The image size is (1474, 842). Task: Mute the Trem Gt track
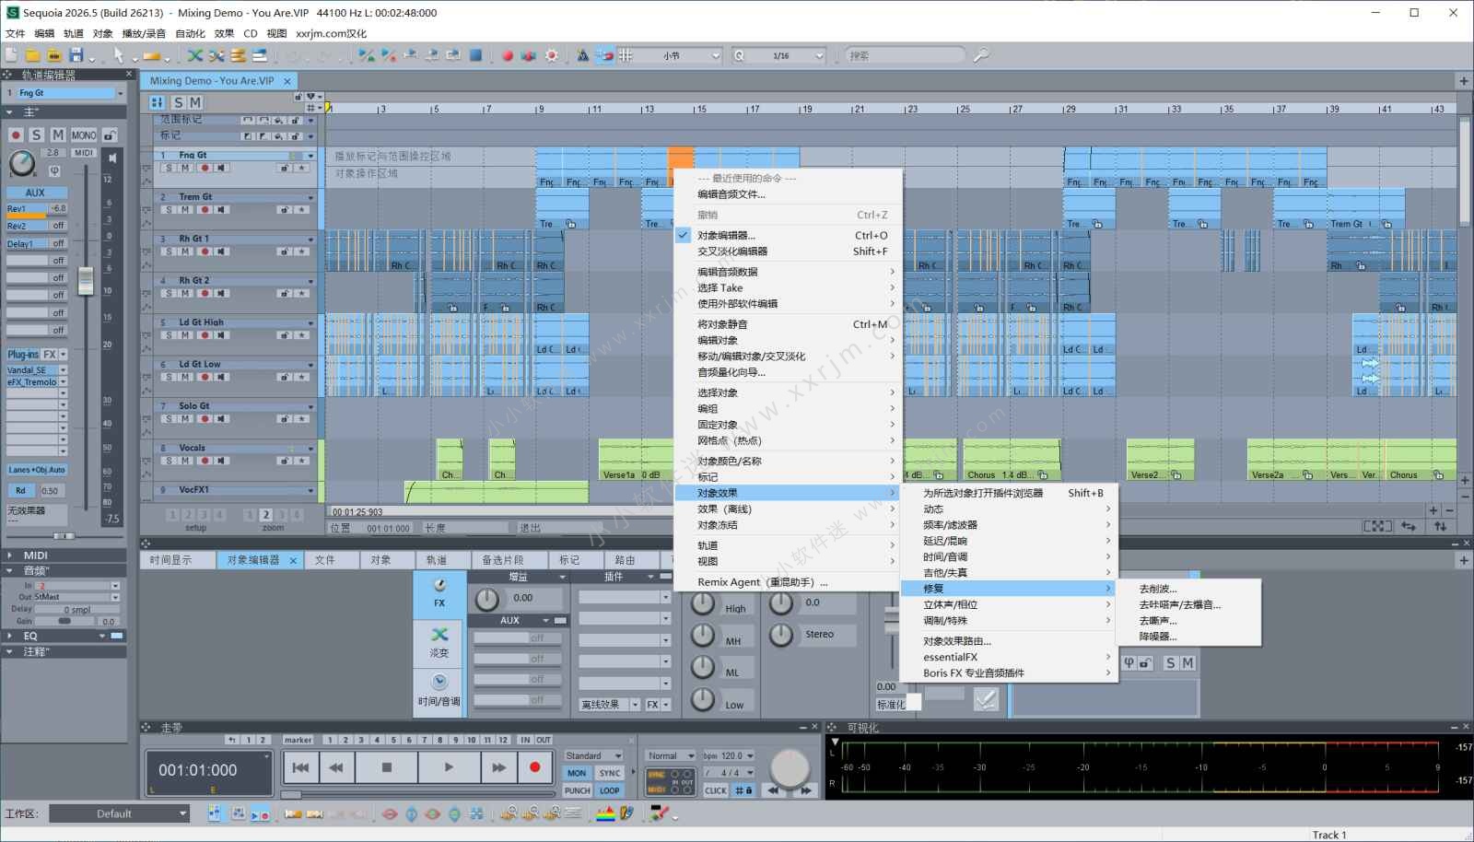(186, 210)
